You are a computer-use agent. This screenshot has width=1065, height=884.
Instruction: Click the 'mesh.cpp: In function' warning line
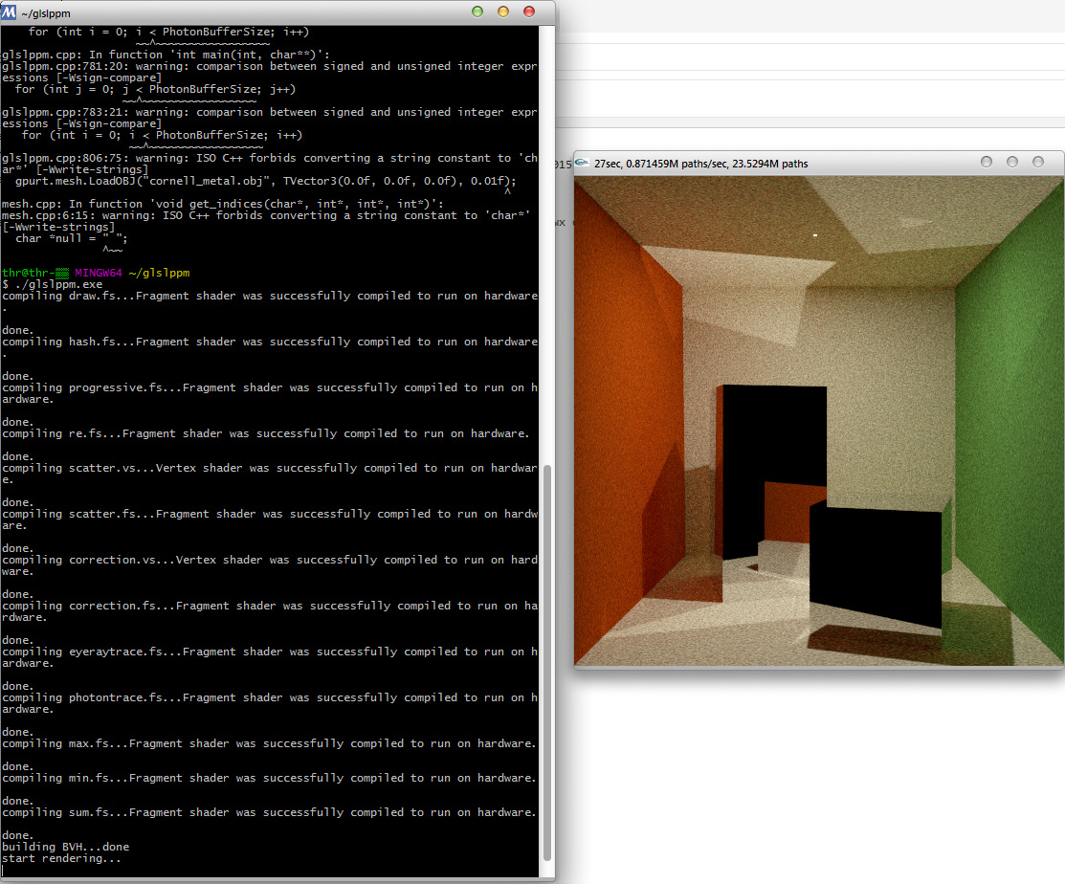(222, 204)
